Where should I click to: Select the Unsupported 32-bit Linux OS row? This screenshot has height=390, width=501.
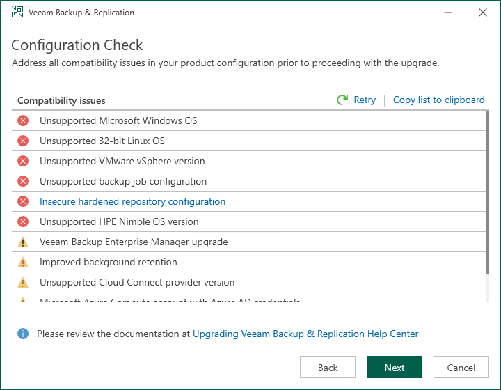click(249, 141)
